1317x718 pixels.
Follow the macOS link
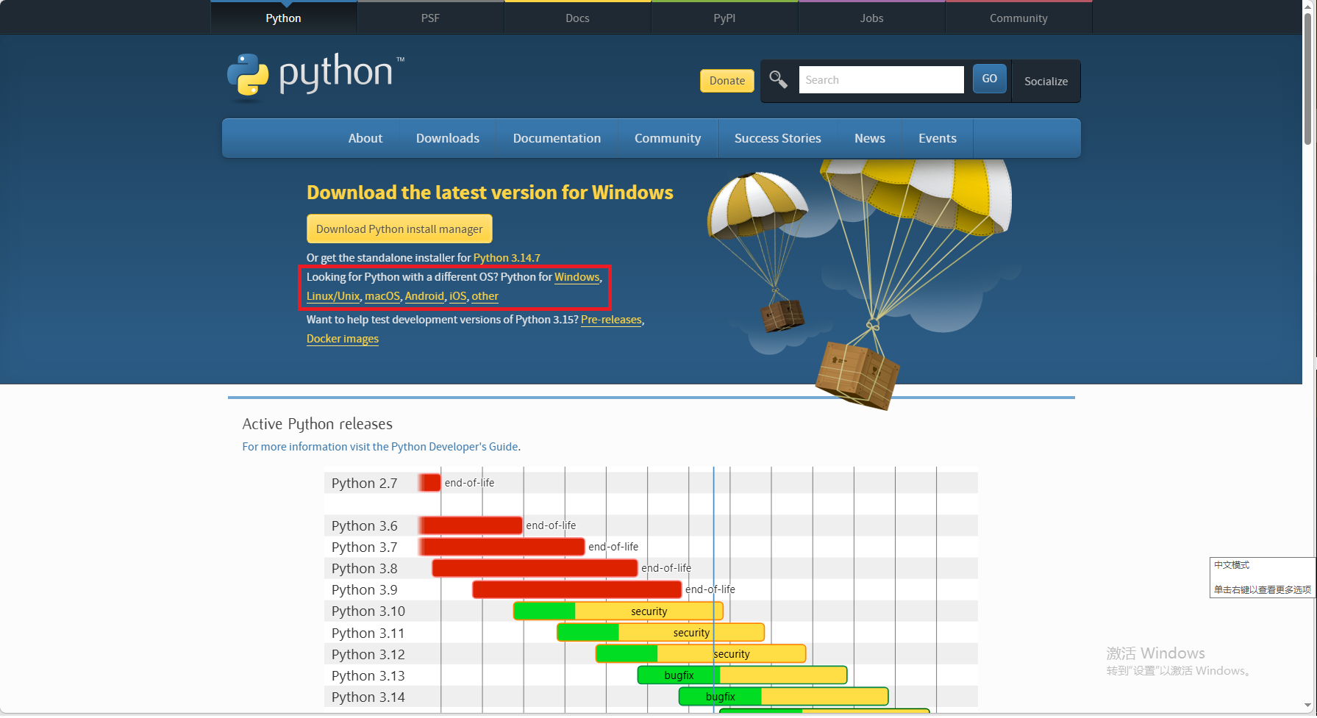pyautogui.click(x=382, y=296)
